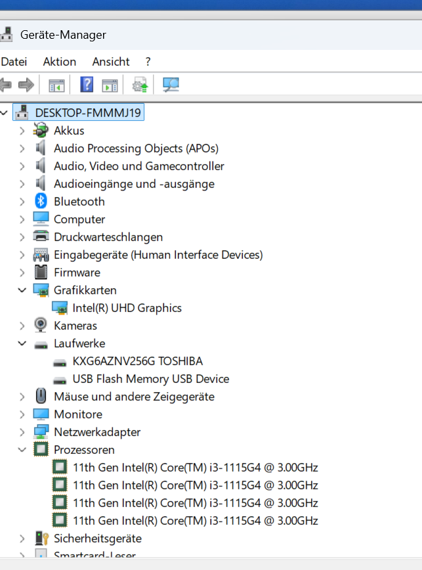Expand the Bluetooth category
422x570 pixels.
22,202
